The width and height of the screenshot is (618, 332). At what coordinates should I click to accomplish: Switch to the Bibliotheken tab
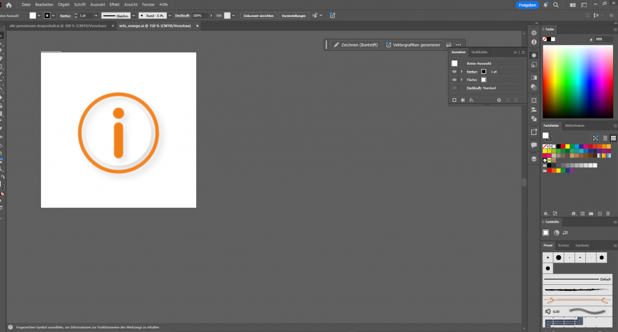coord(575,126)
